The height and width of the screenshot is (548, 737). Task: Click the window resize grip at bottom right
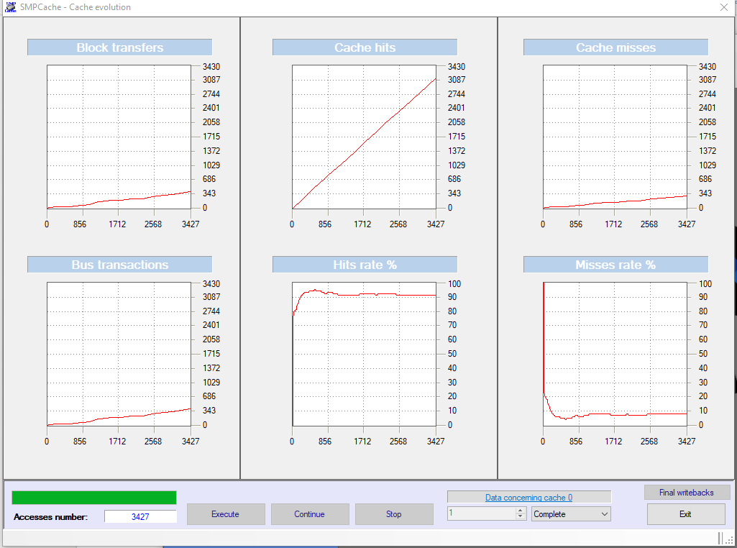click(731, 539)
